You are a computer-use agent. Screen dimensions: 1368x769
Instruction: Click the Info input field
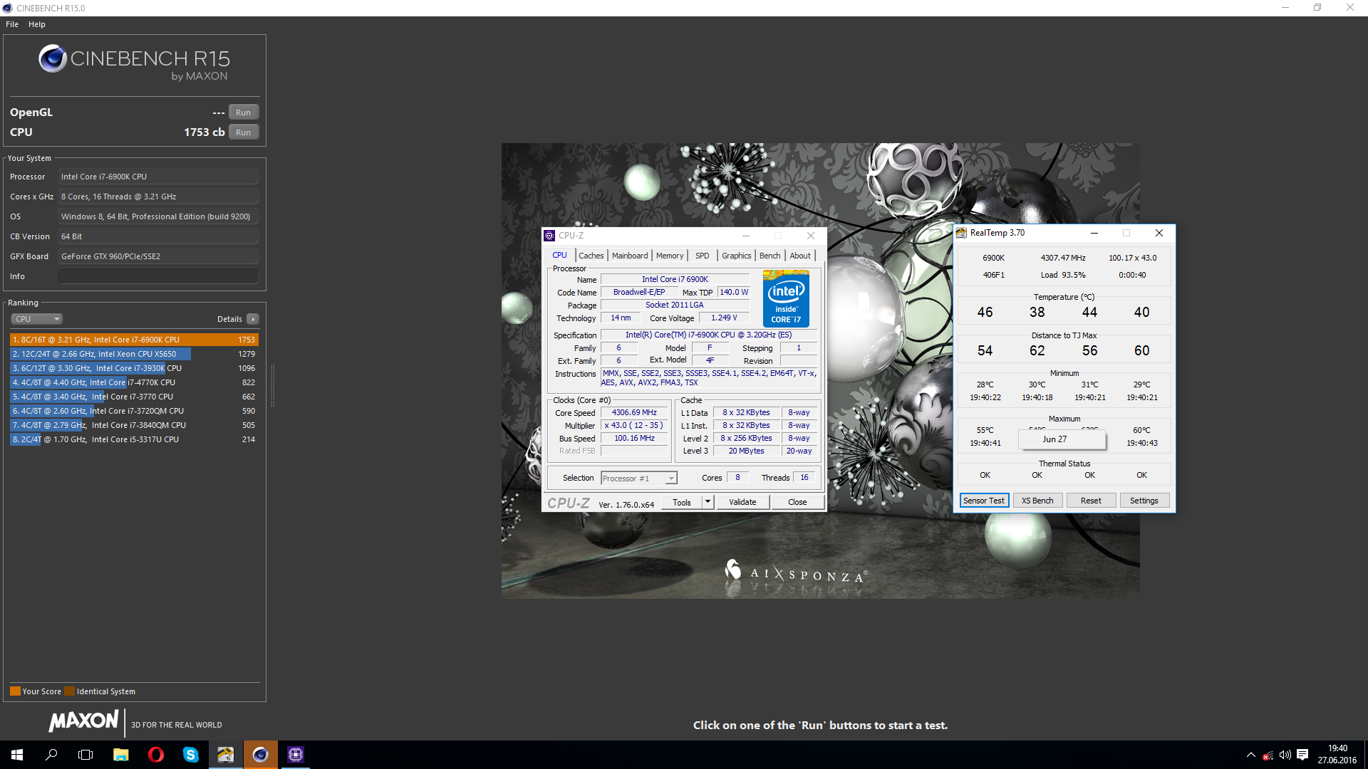point(158,276)
